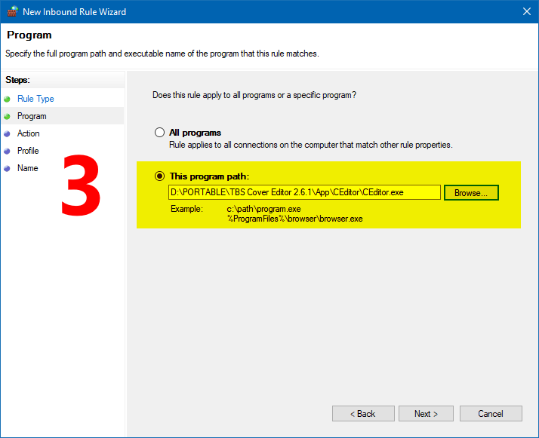Viewport: 539px width, 438px height.
Task: Click green bullet beside Program step
Action: (7, 116)
